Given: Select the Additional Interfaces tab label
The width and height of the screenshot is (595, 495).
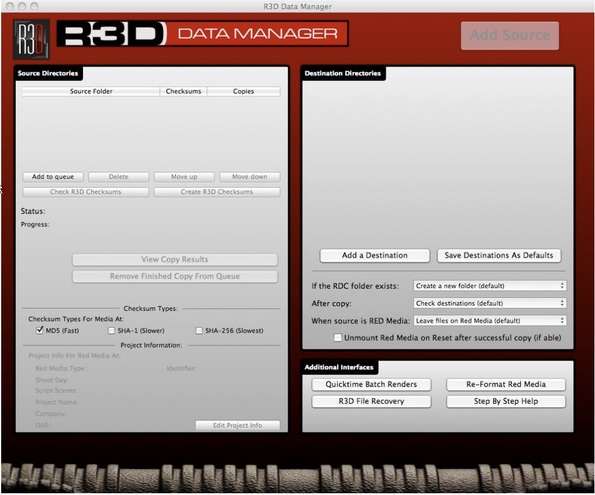Looking at the screenshot, I should point(339,367).
